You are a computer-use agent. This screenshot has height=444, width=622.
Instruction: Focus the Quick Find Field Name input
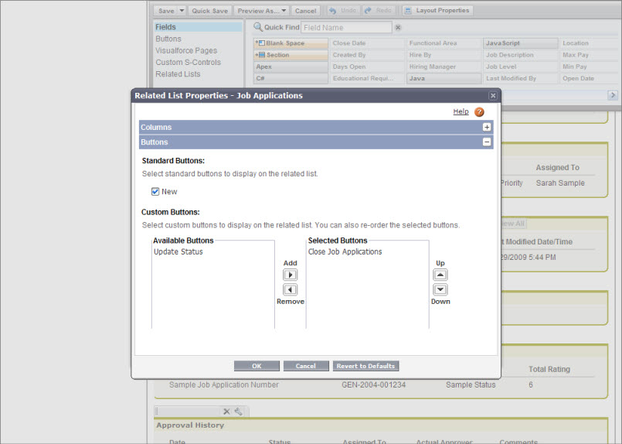(x=346, y=27)
